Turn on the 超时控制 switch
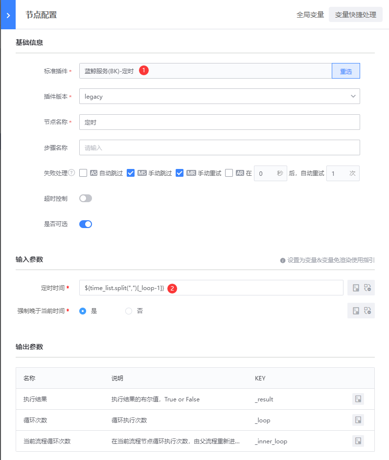Image resolution: width=389 pixels, height=460 pixels. [86, 198]
